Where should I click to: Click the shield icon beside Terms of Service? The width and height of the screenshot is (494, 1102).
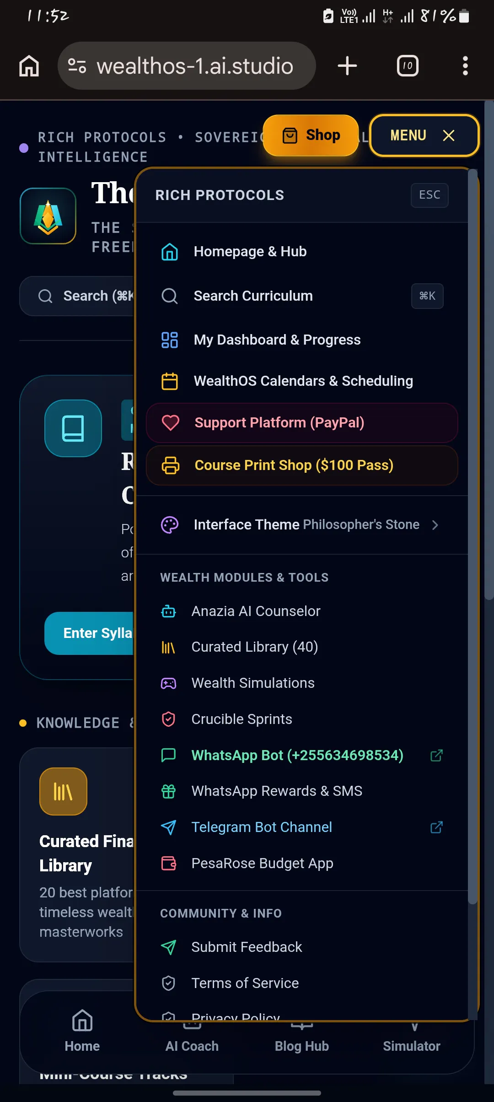pos(169,983)
